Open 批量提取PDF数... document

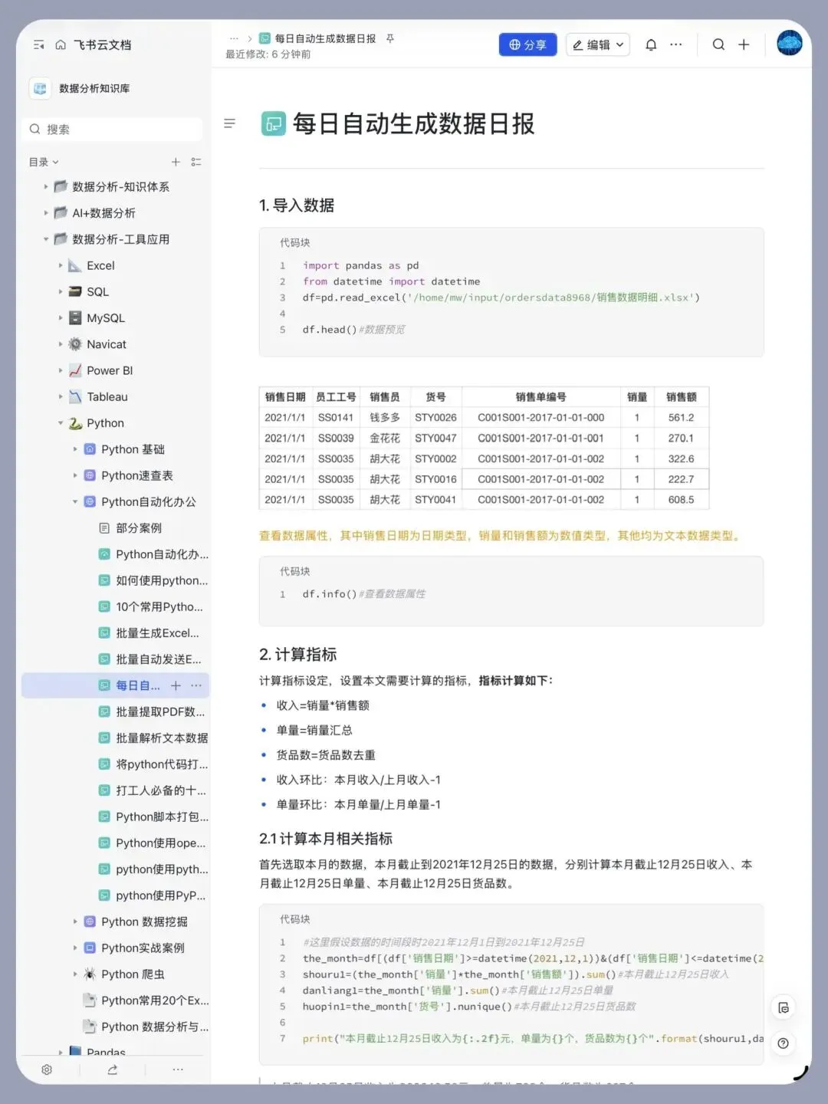point(160,711)
